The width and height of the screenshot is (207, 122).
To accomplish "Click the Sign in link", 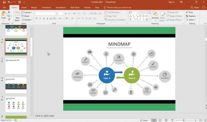I will tap(171, 2).
